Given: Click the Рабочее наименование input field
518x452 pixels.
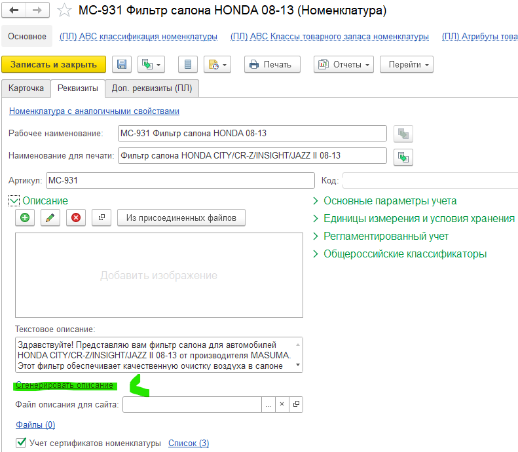Looking at the screenshot, I should pyautogui.click(x=252, y=133).
